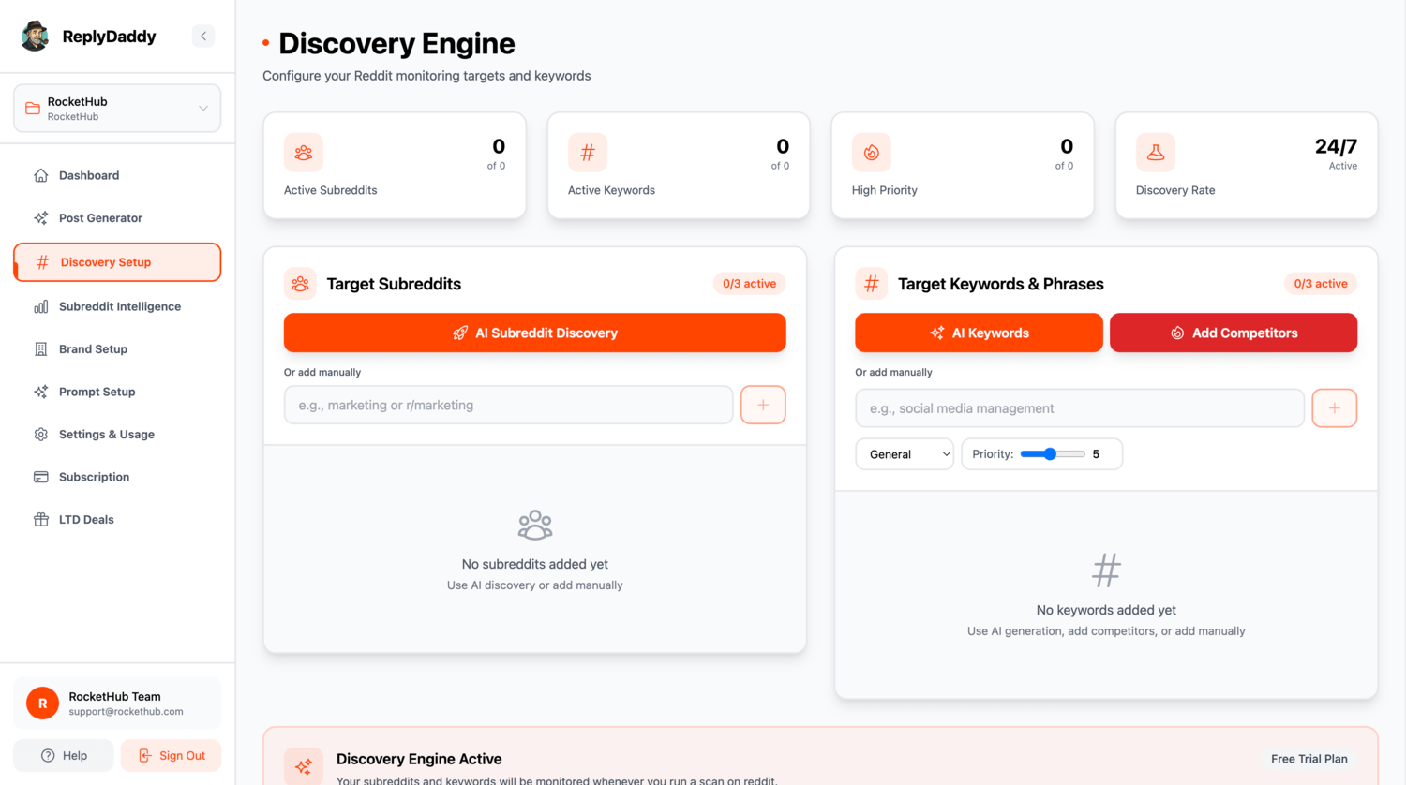Open the RocketHub workspace dropdown
1406x785 pixels.
point(117,109)
